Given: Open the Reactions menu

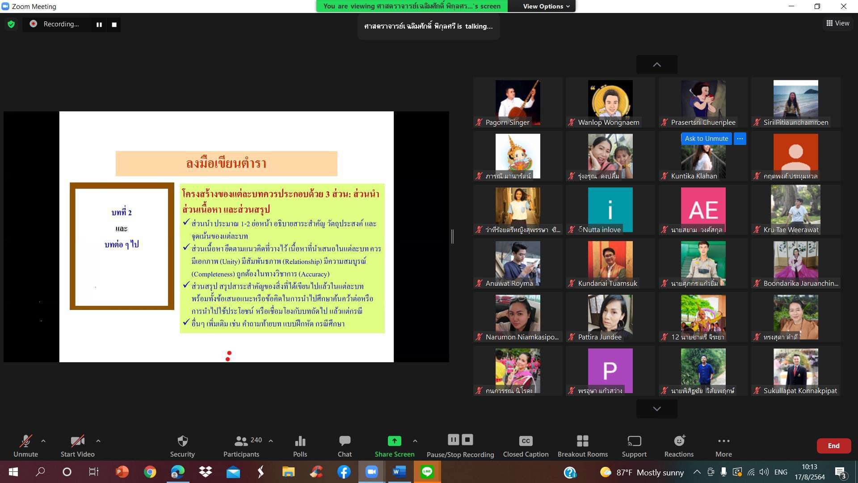Looking at the screenshot, I should [x=679, y=446].
